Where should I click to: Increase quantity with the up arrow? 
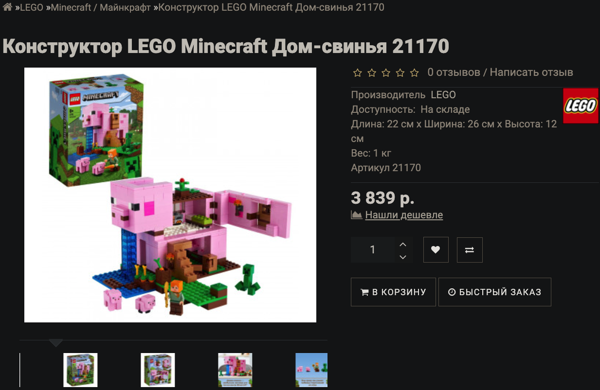click(x=402, y=244)
